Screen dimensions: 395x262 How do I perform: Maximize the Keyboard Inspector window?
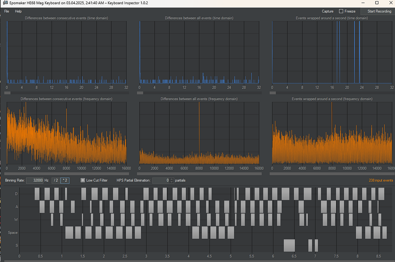pos(377,3)
